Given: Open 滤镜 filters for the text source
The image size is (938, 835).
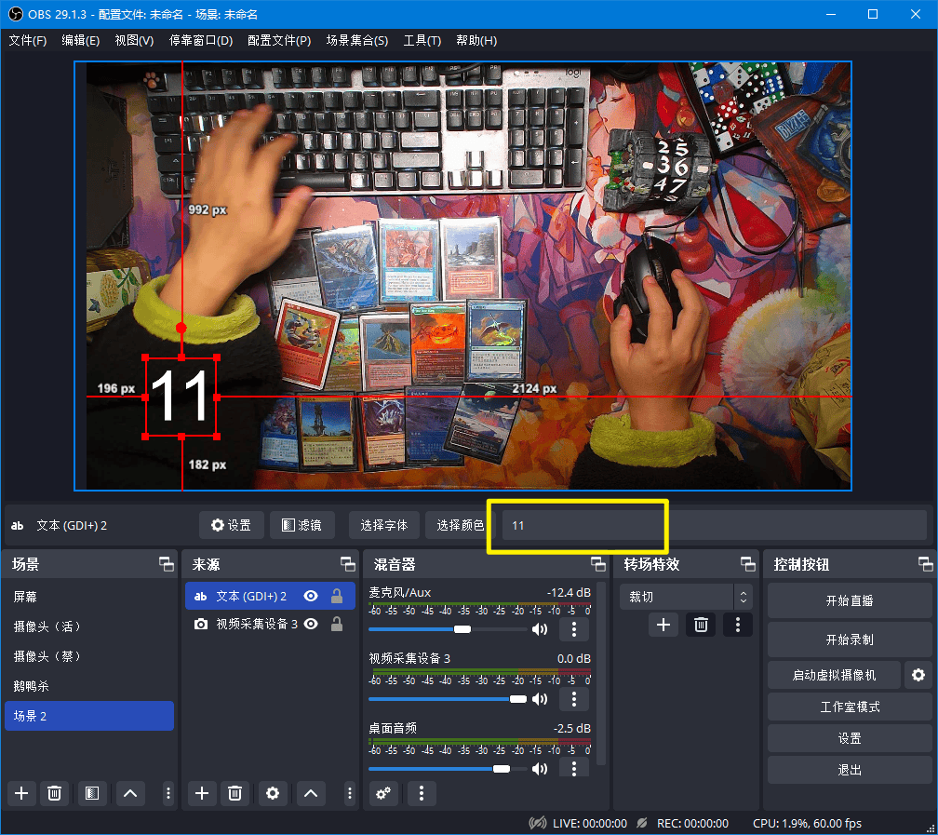Looking at the screenshot, I should 302,525.
